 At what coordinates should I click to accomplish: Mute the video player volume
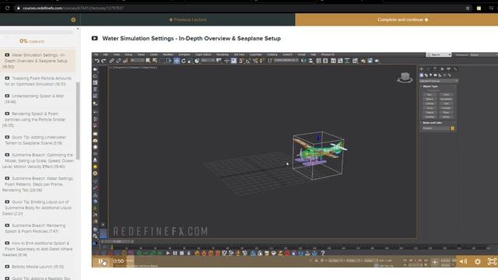click(463, 261)
